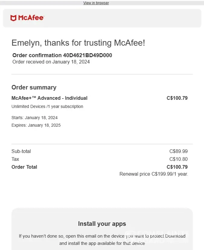Click the McAfee wordmark in the header
This screenshot has width=204, height=250.
tap(31, 18)
